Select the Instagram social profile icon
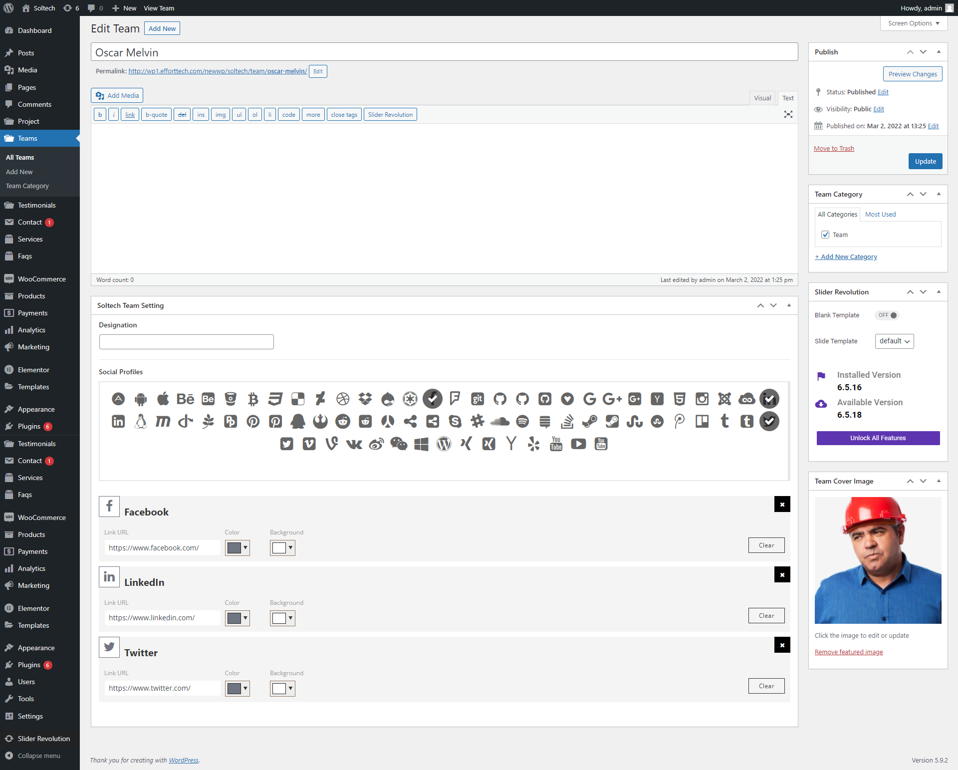The width and height of the screenshot is (958, 770). pos(702,399)
